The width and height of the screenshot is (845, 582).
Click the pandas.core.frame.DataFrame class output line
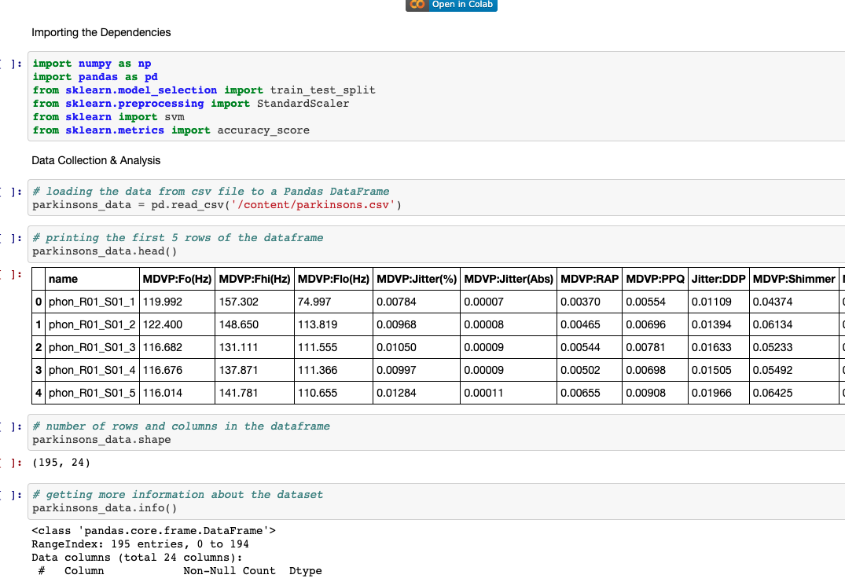coord(153,530)
